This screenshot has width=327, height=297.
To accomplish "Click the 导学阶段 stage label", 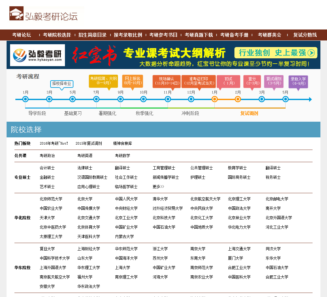I will click(x=37, y=114).
